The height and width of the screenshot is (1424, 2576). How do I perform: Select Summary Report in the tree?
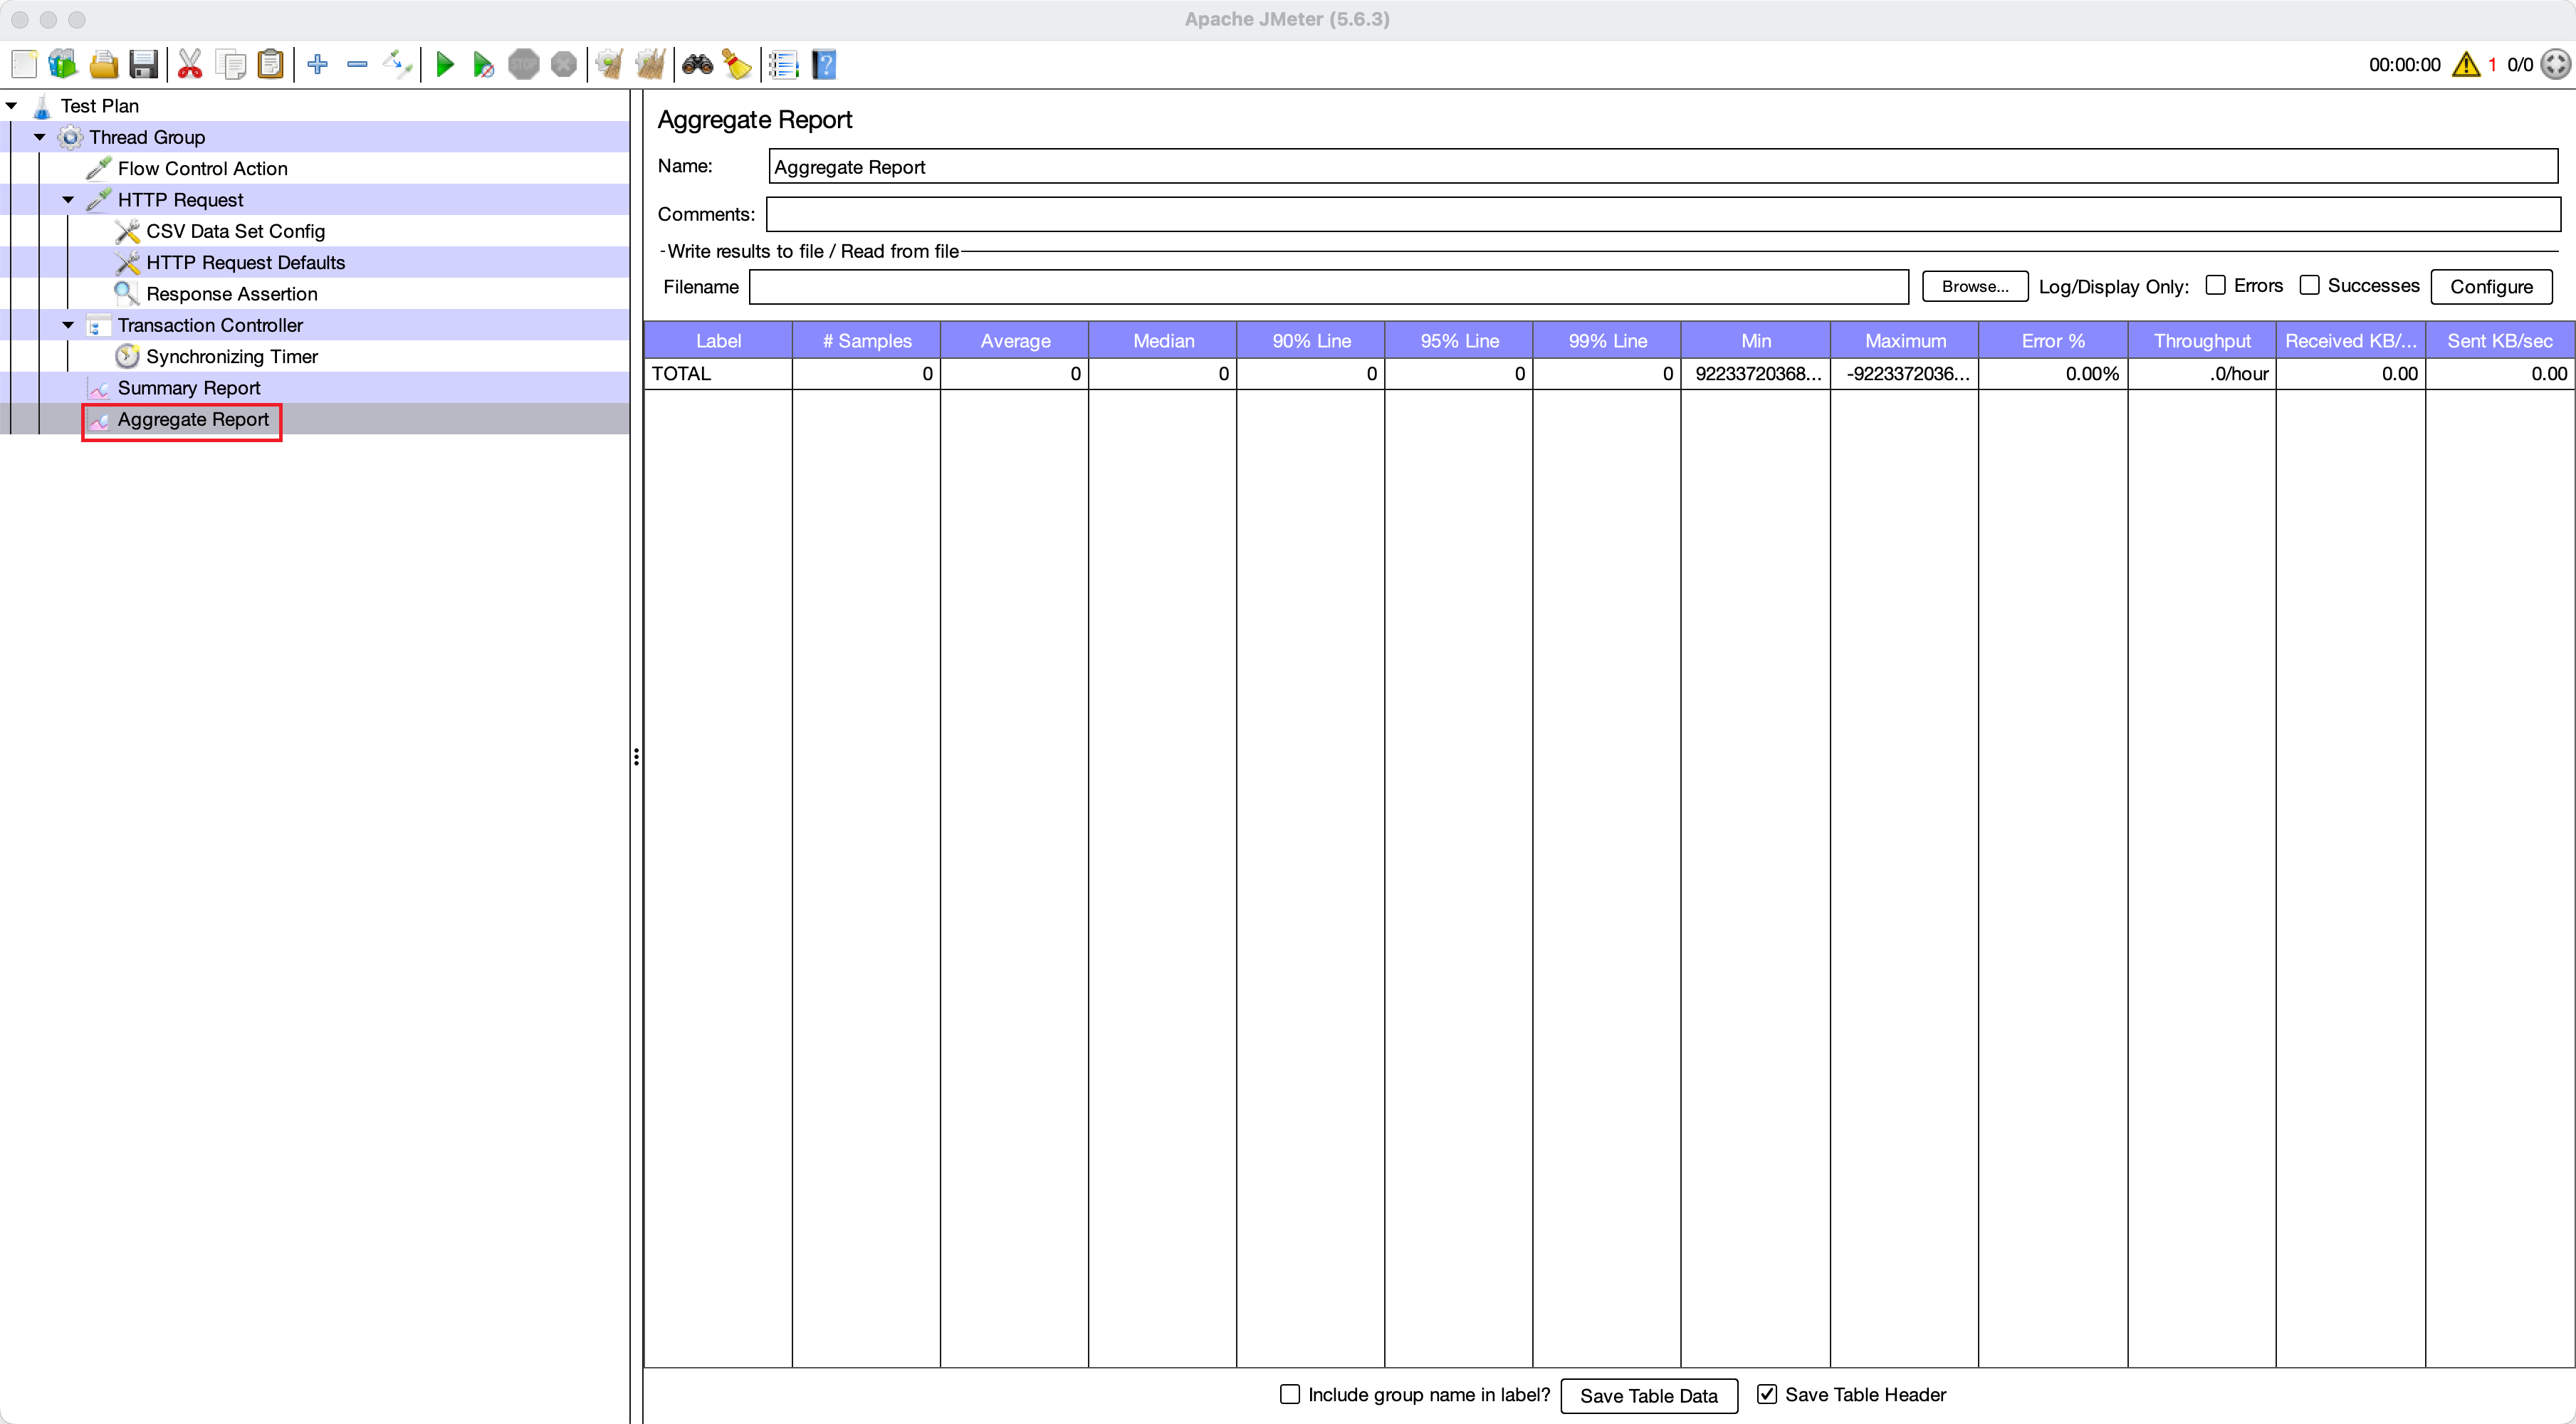[x=189, y=388]
